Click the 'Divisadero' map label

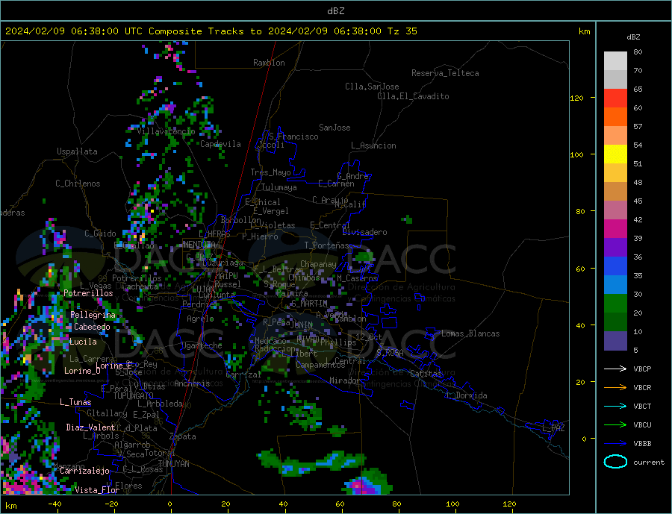[x=364, y=232]
